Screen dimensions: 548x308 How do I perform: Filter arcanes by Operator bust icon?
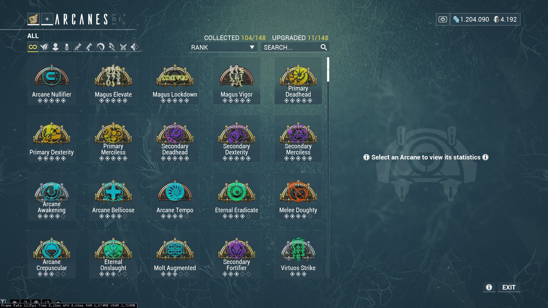55,47
